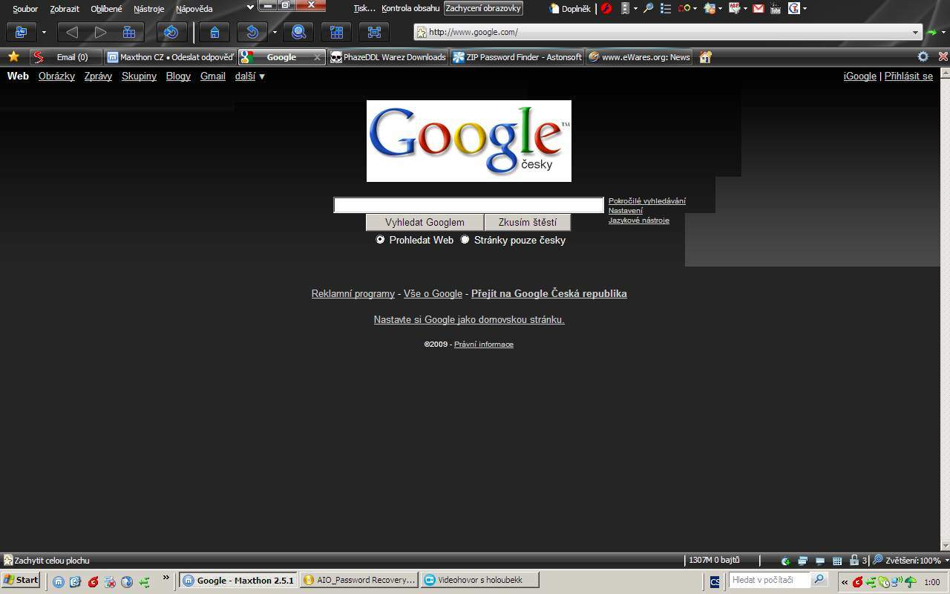Expand the address bar URL dropdown
This screenshot has height=594, width=950.
[x=915, y=32]
